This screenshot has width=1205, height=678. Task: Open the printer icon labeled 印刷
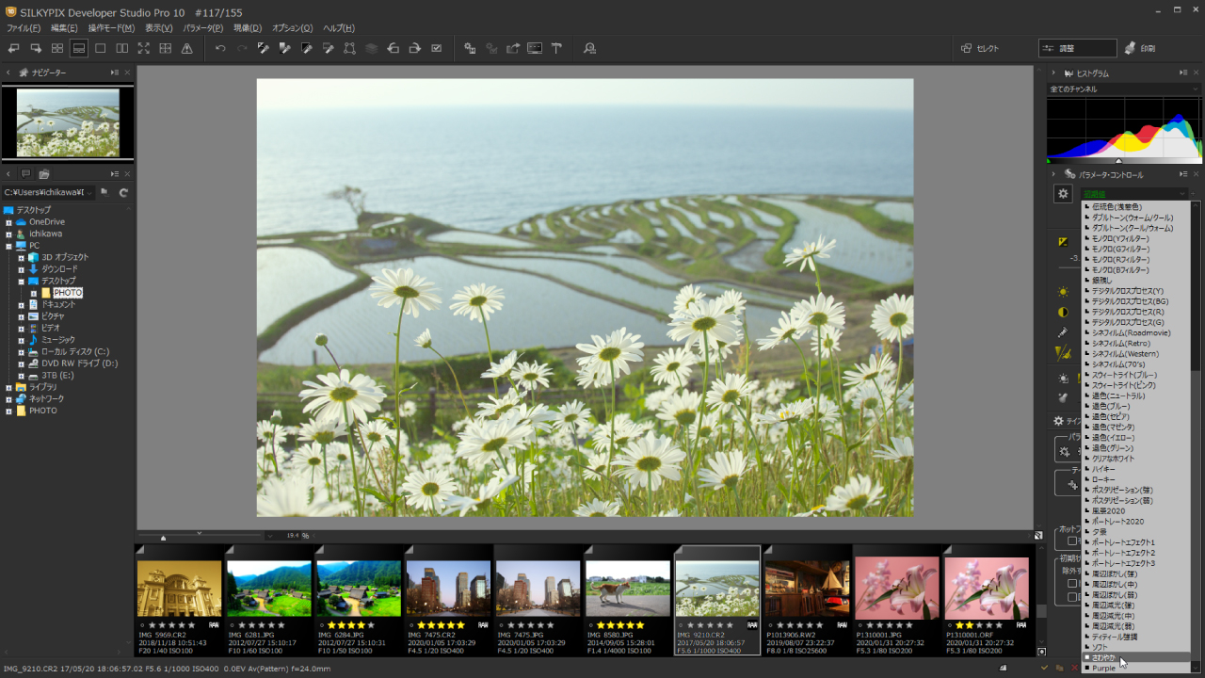[x=1139, y=48]
